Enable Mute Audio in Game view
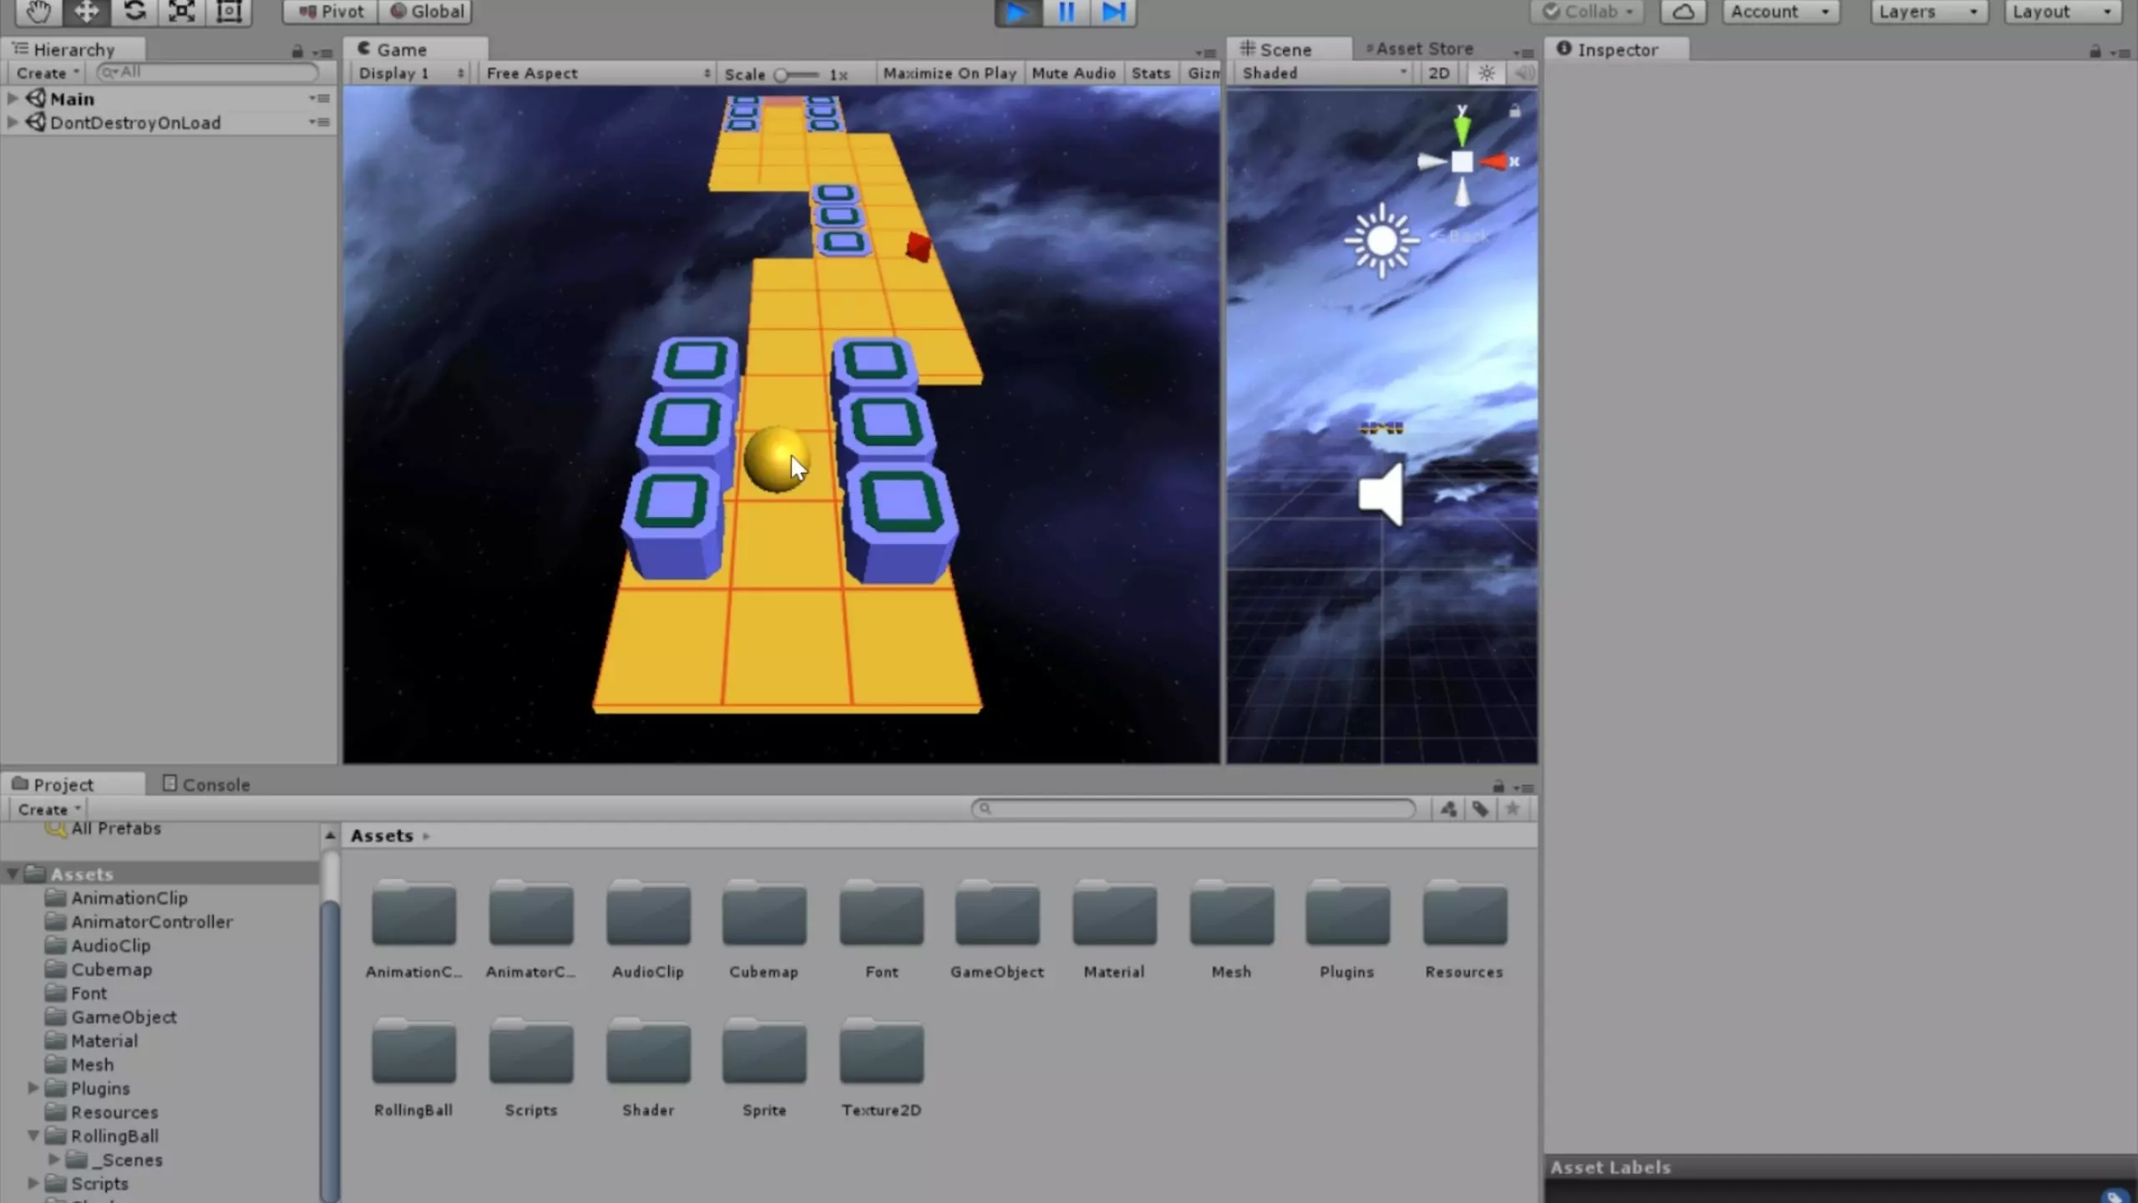The image size is (2138, 1203). coord(1073,74)
